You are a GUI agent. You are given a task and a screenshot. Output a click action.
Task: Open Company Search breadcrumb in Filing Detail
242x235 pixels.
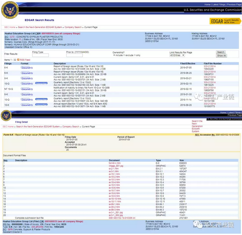[71, 127]
